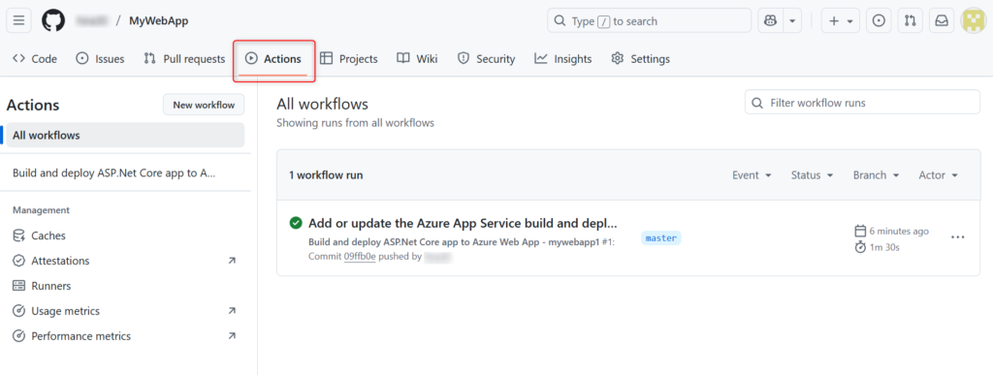Open the user avatar menu
Image resolution: width=993 pixels, height=375 pixels.
[974, 21]
